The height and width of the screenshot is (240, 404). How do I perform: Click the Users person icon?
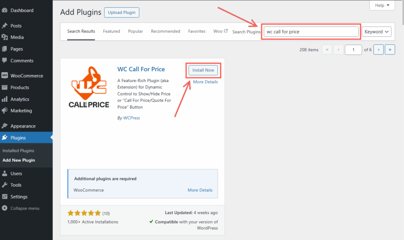pyautogui.click(x=5, y=173)
